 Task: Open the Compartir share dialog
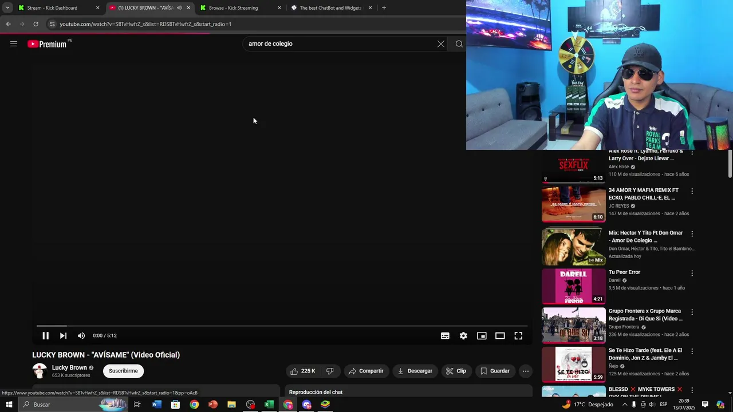pyautogui.click(x=366, y=371)
